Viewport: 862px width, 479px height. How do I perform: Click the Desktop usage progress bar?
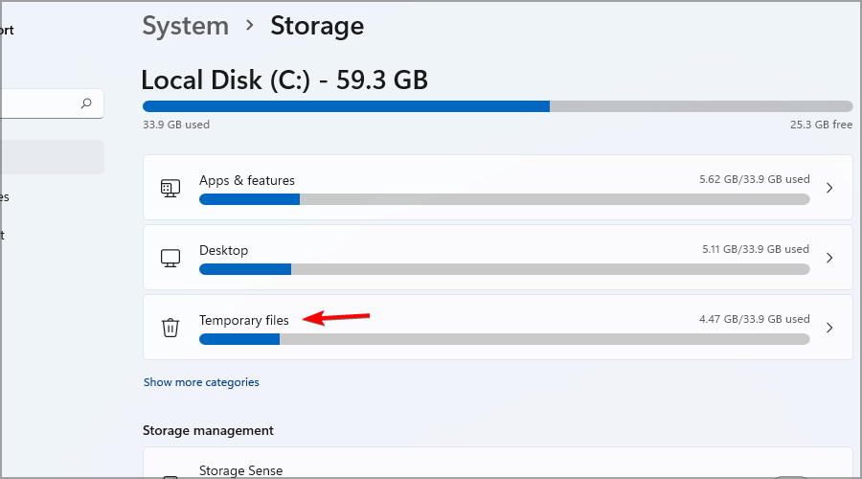tap(504, 269)
